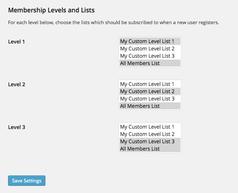Toggle All Members List under Level 3
Viewport: 238px width, 193px height.
point(150,149)
